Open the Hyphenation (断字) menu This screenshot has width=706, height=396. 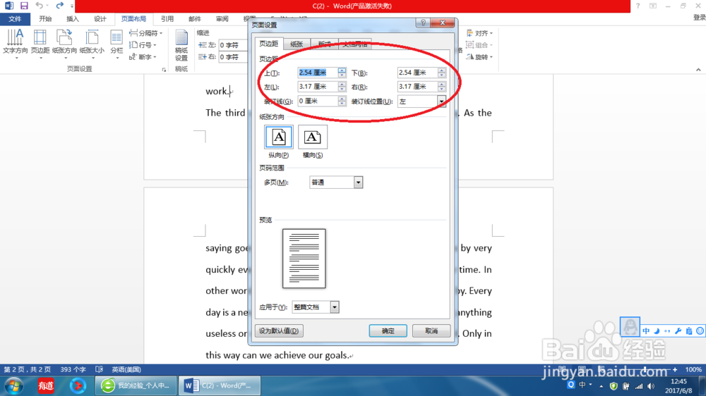[x=143, y=57]
